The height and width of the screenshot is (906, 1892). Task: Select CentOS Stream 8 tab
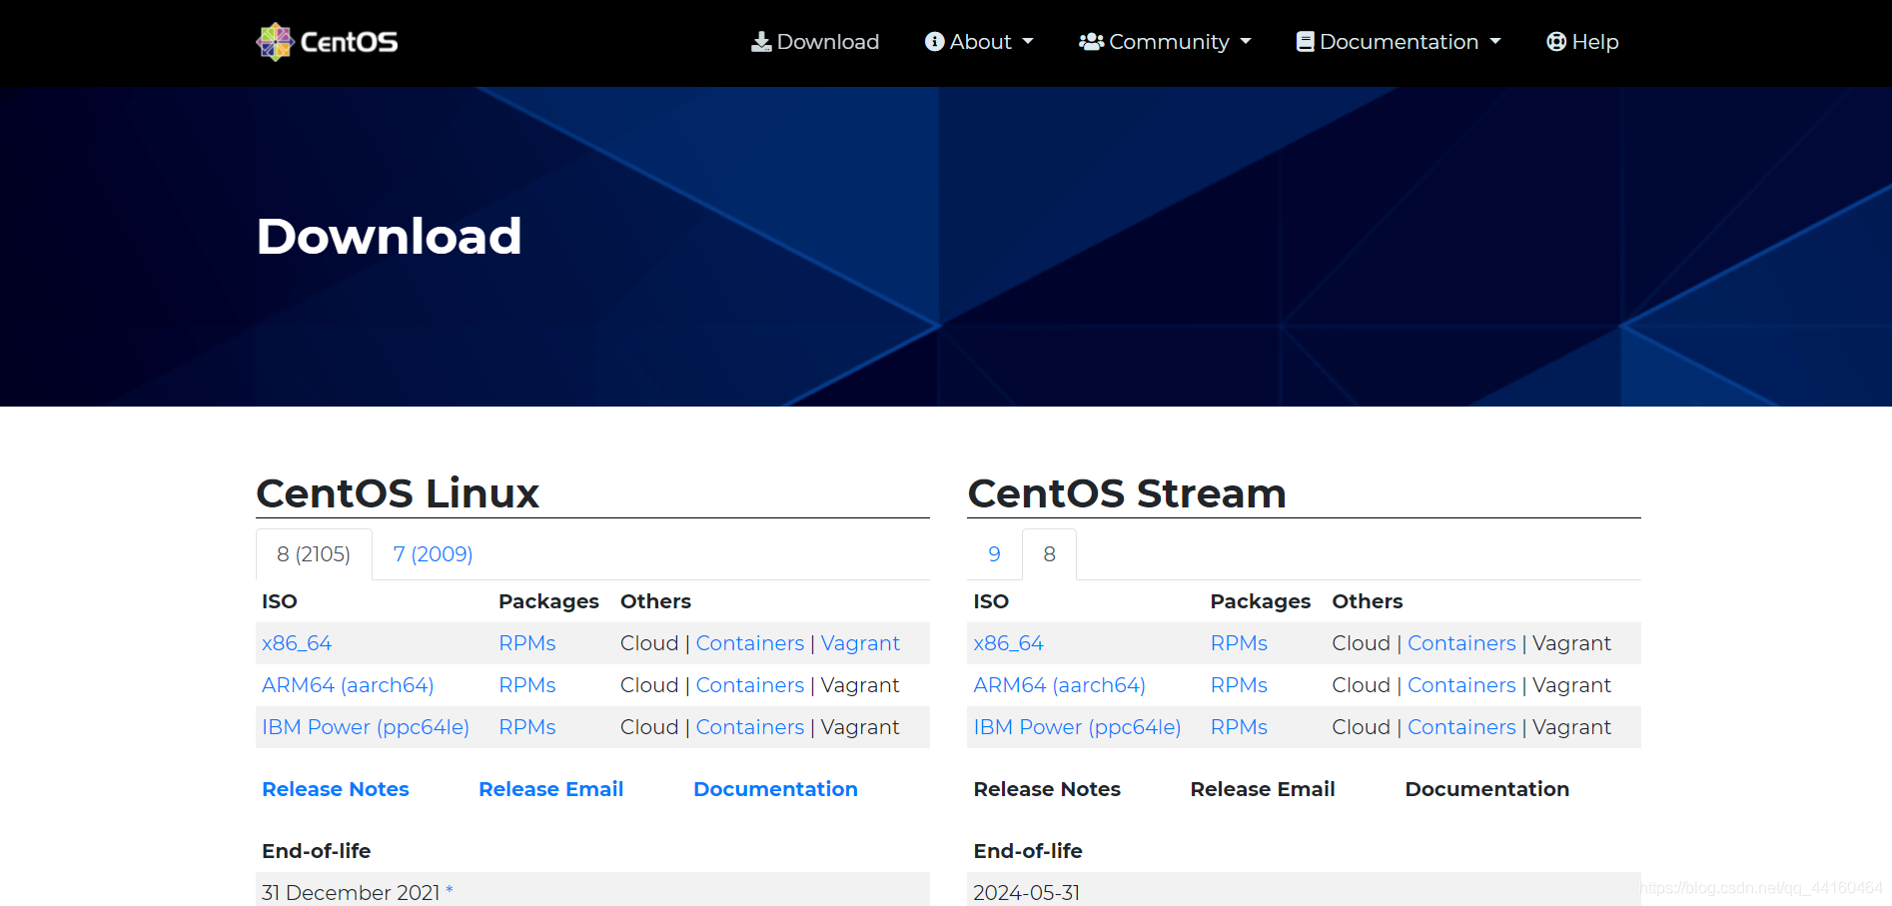[x=1049, y=554]
